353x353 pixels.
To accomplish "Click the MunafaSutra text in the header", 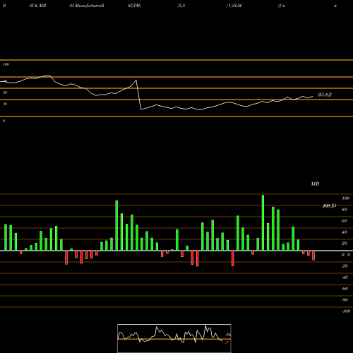I will (x=88, y=6).
